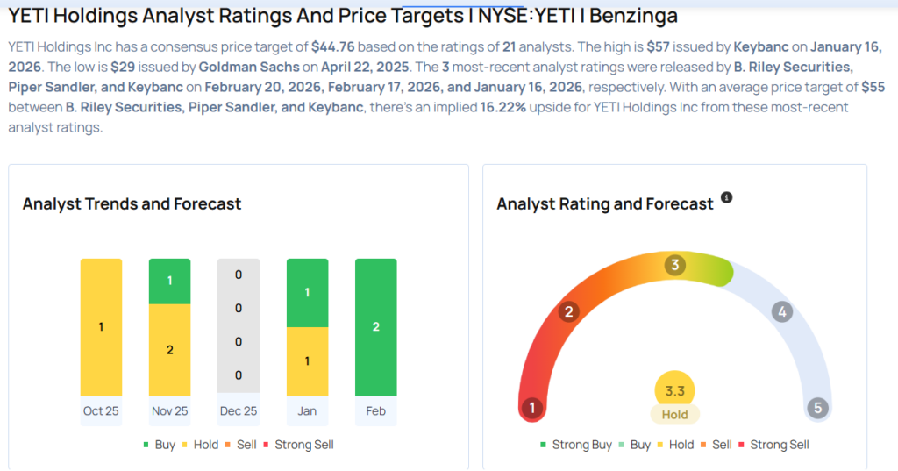Click gauge marker number 3

click(674, 265)
